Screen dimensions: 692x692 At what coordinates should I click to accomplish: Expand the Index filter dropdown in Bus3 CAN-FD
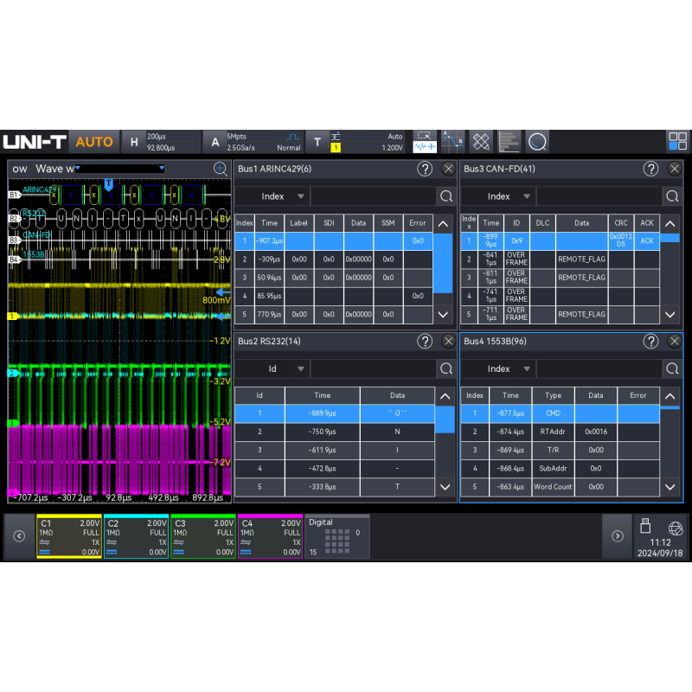[498, 196]
